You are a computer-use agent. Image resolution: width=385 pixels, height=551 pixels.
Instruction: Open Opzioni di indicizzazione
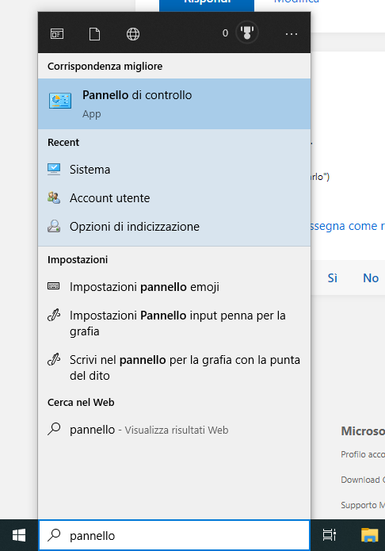174,226
